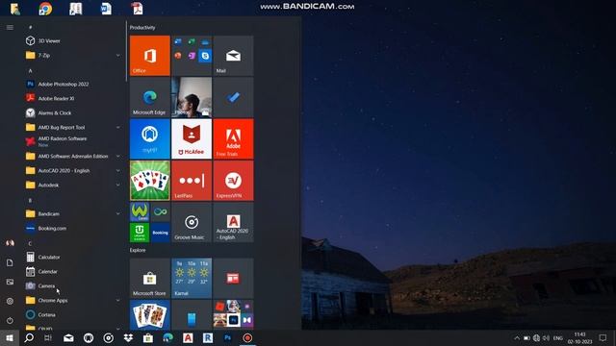Click the letter A group header
Image resolution: width=616 pixels, height=346 pixels.
[30, 70]
